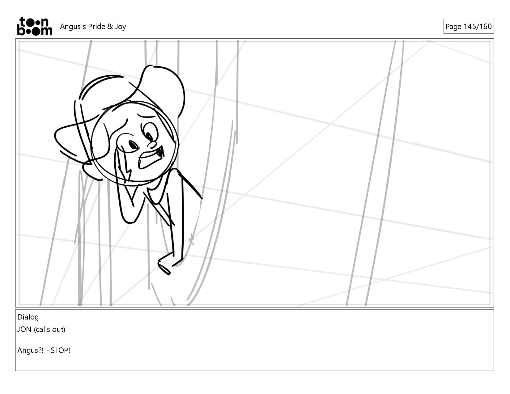
Task: Click the 'Page 145/160' page indicator
Action: pyautogui.click(x=468, y=27)
